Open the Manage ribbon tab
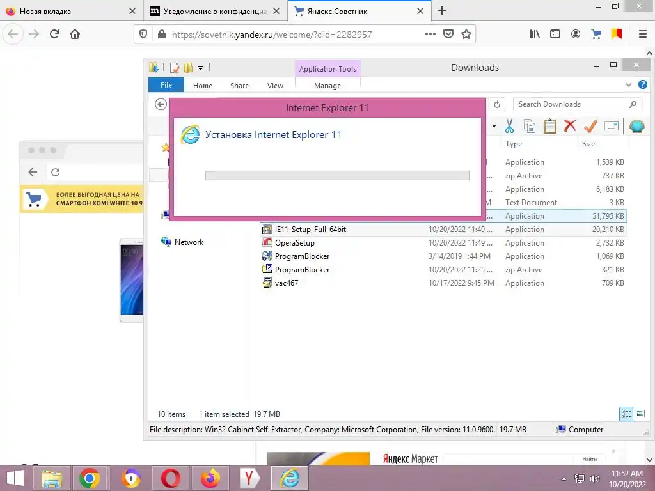 [x=327, y=86]
